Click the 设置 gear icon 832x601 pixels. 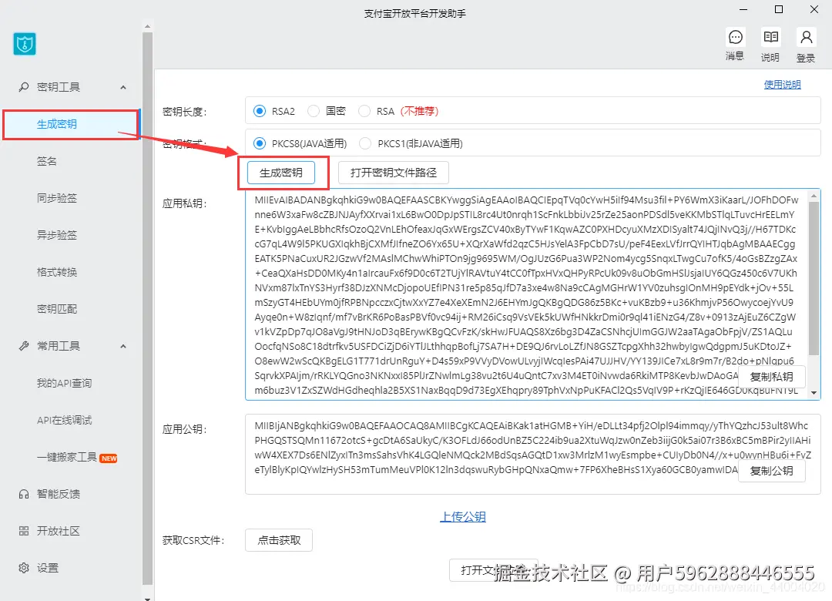pos(23,568)
